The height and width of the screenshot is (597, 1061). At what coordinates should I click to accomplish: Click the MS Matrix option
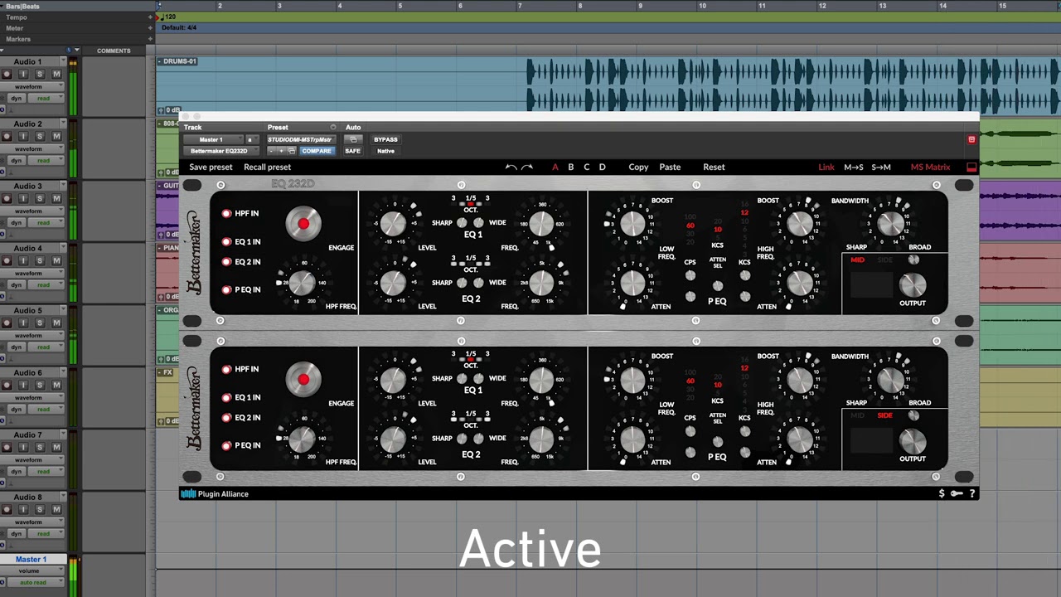(930, 167)
